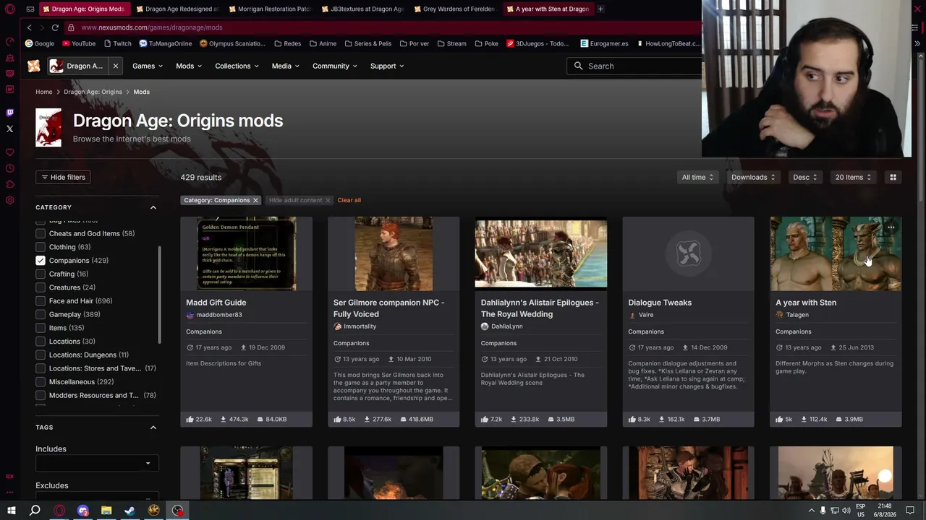Screen dimensions: 926x520
Task: Check the Clothing category checkbox
Action: click(x=41, y=247)
